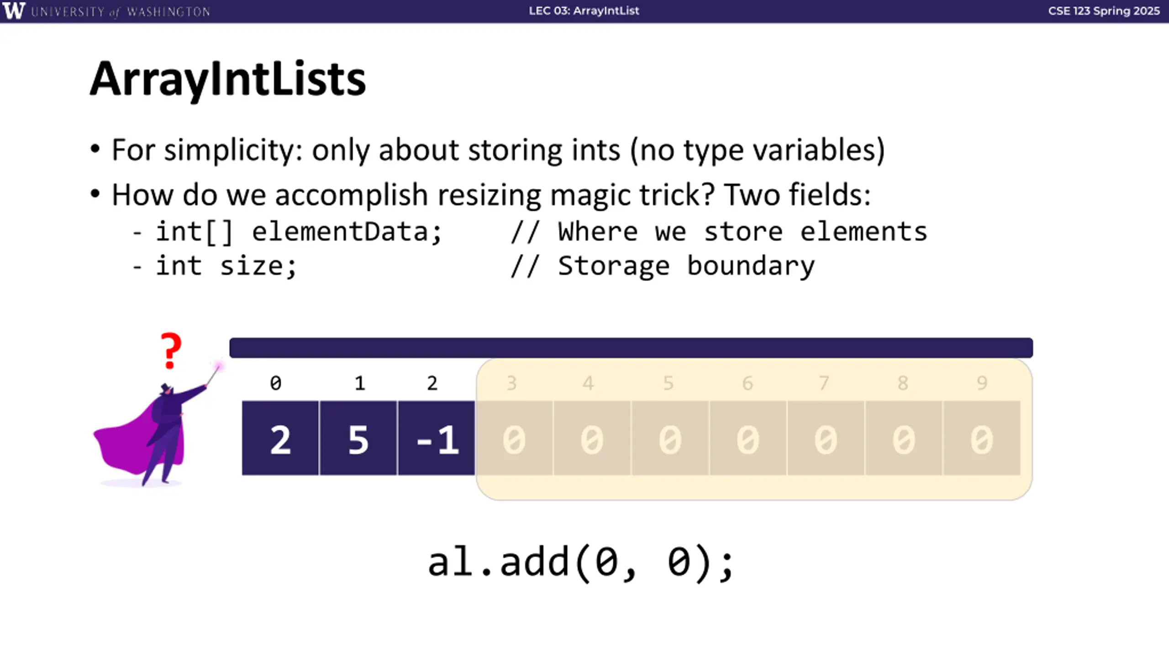Click the faded index label 7
Image resolution: width=1169 pixels, height=657 pixels.
[x=824, y=383]
